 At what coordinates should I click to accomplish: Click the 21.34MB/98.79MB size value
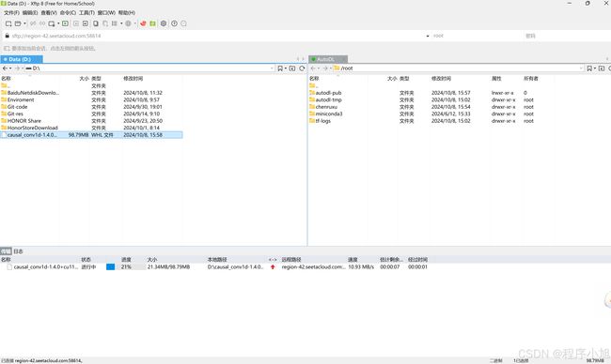tap(168, 267)
